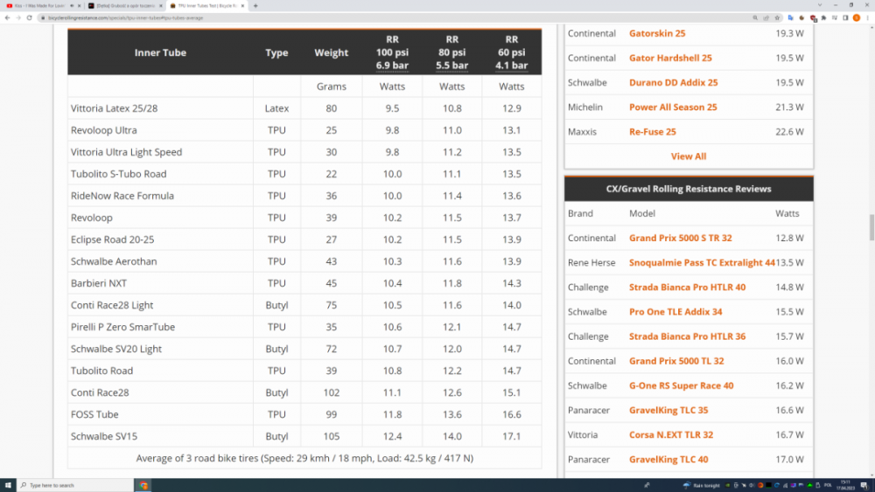Image resolution: width=875 pixels, height=492 pixels.
Task: Open Grand Prix 5000 S TR 32 link
Action: (x=680, y=238)
